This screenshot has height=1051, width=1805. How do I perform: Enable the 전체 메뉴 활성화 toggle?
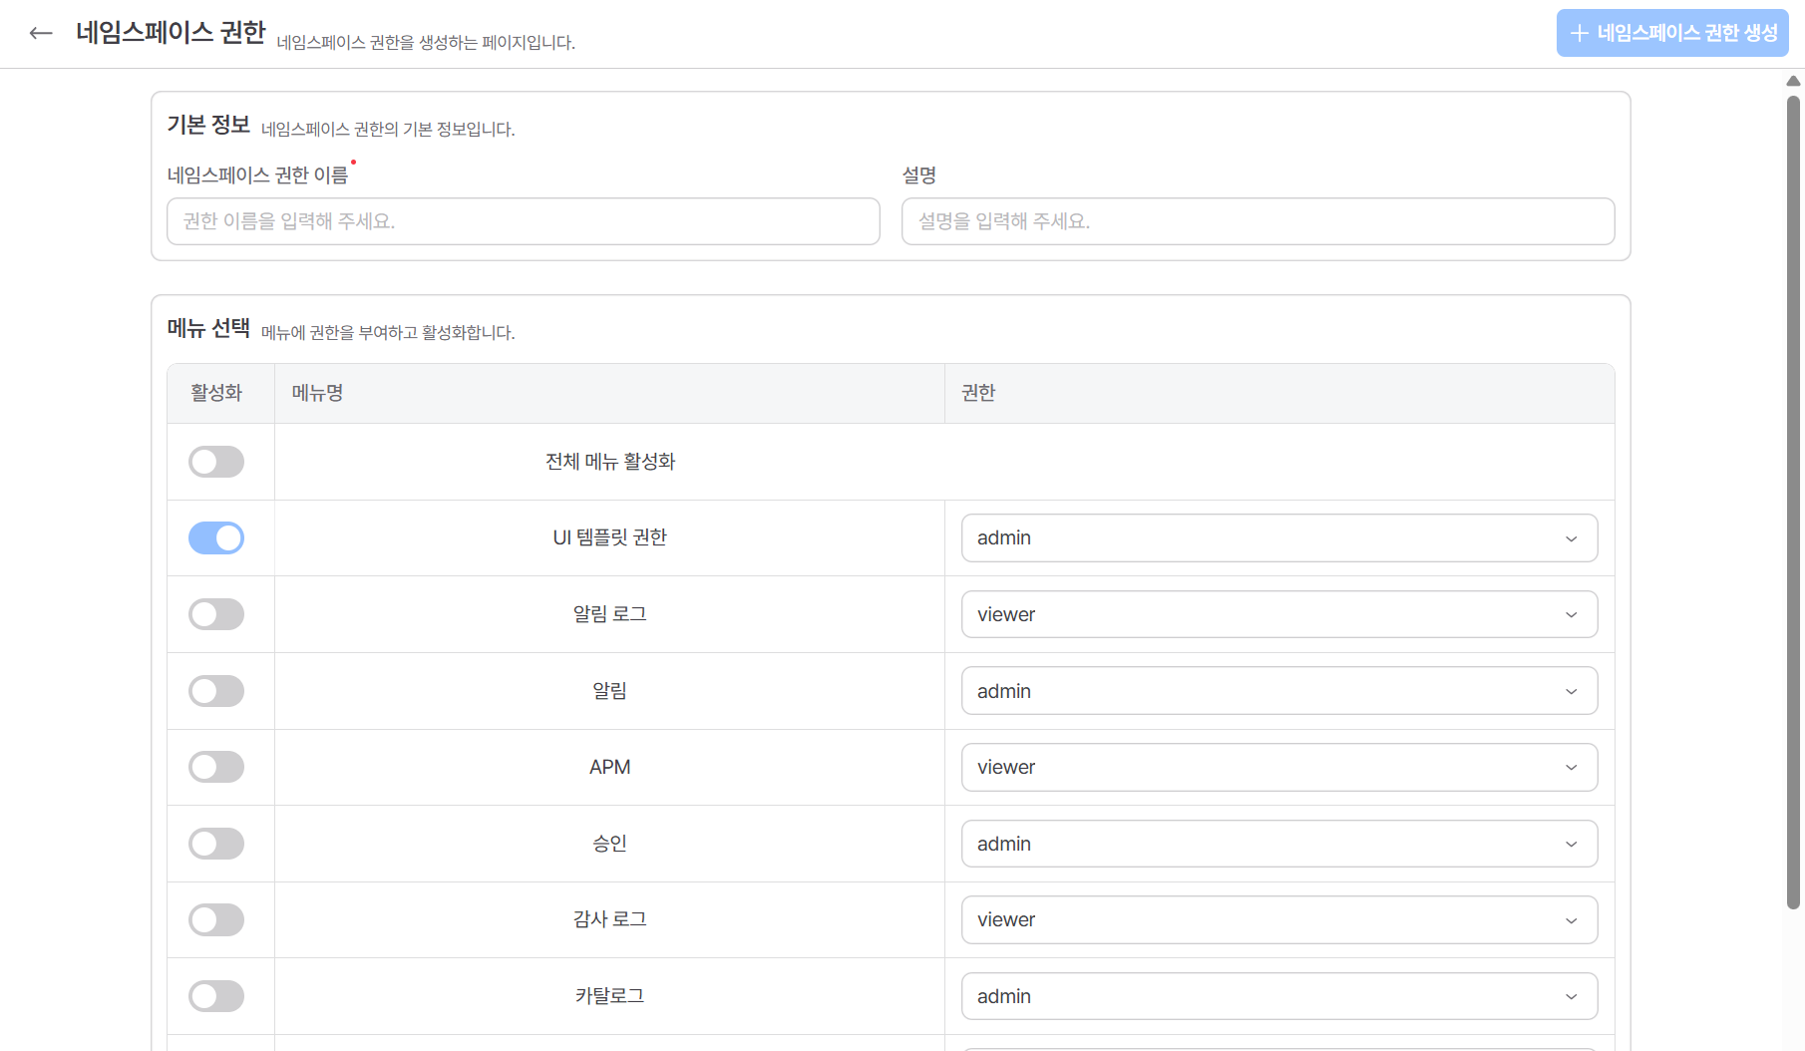tap(216, 462)
